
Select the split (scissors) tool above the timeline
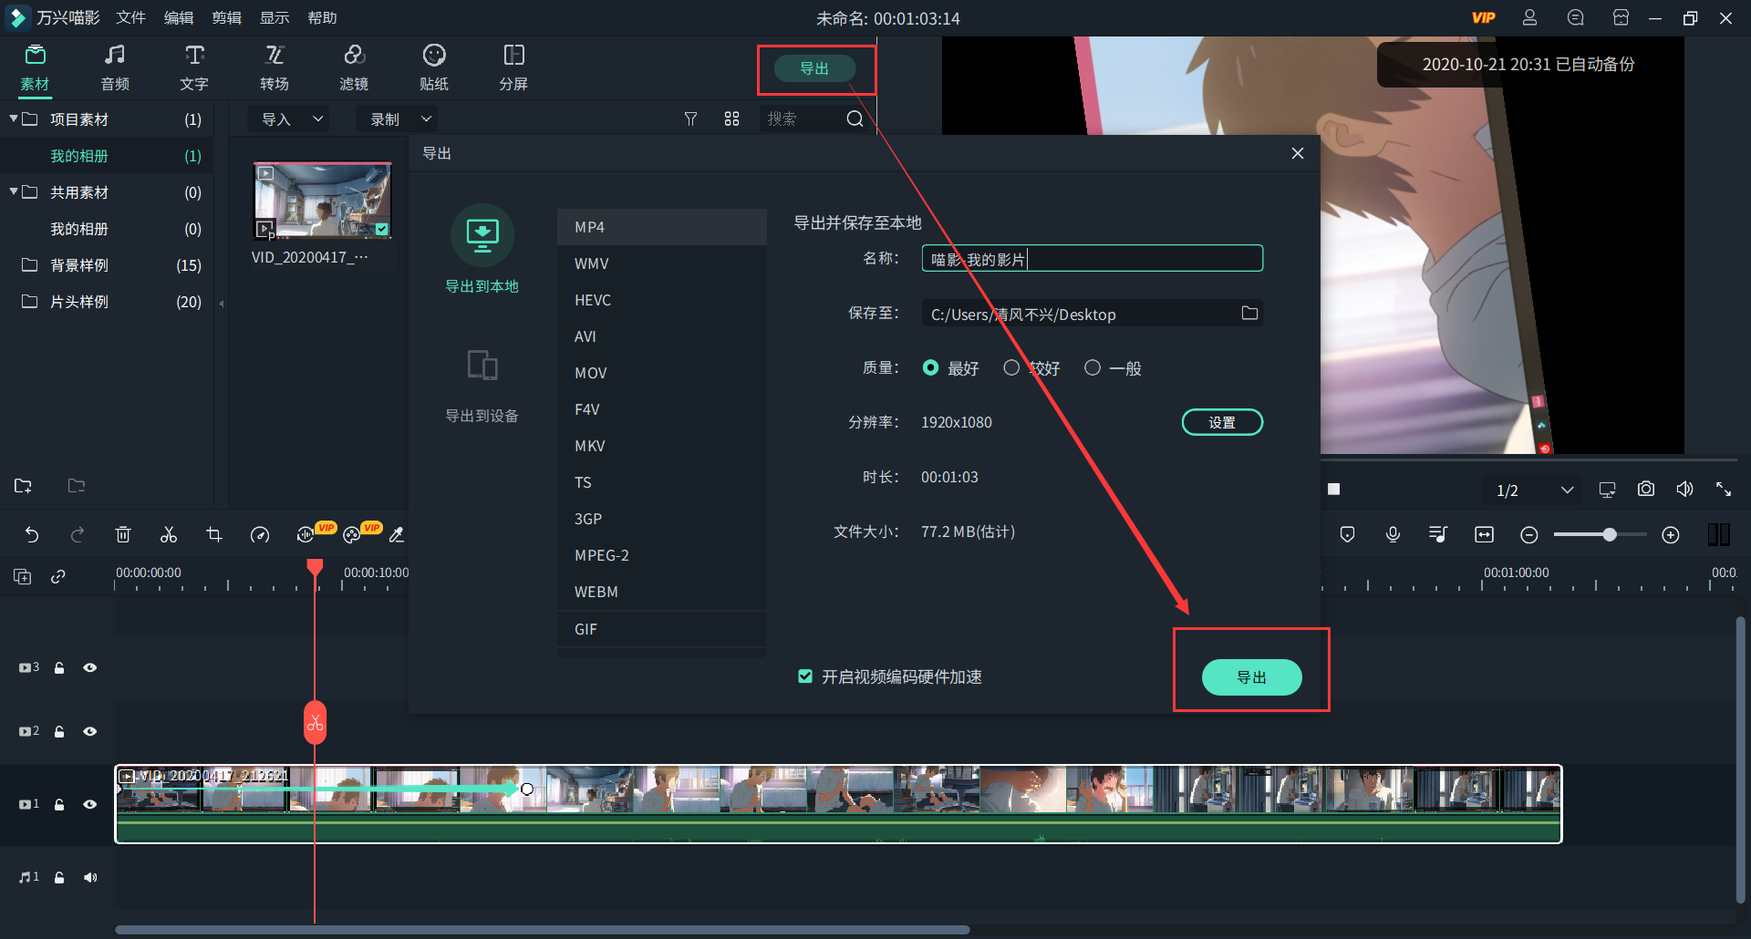pyautogui.click(x=168, y=534)
